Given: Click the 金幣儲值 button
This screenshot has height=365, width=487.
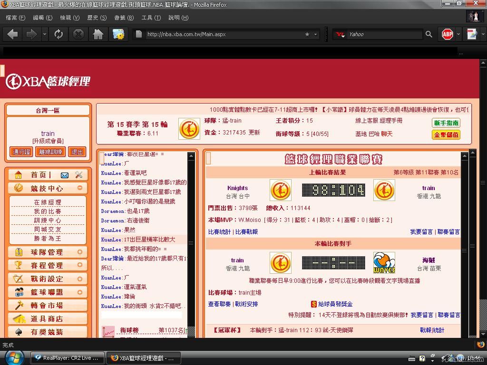Looking at the screenshot, I should [446, 135].
